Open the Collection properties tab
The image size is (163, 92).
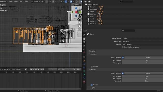point(84,57)
